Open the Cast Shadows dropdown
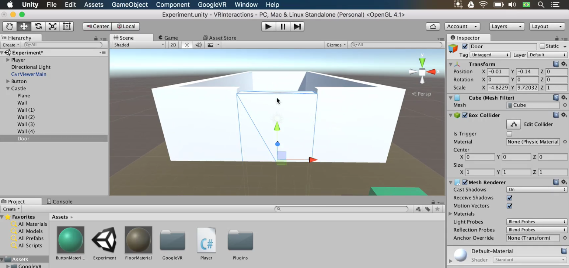Viewport: 569px width, 268px height. click(x=537, y=189)
